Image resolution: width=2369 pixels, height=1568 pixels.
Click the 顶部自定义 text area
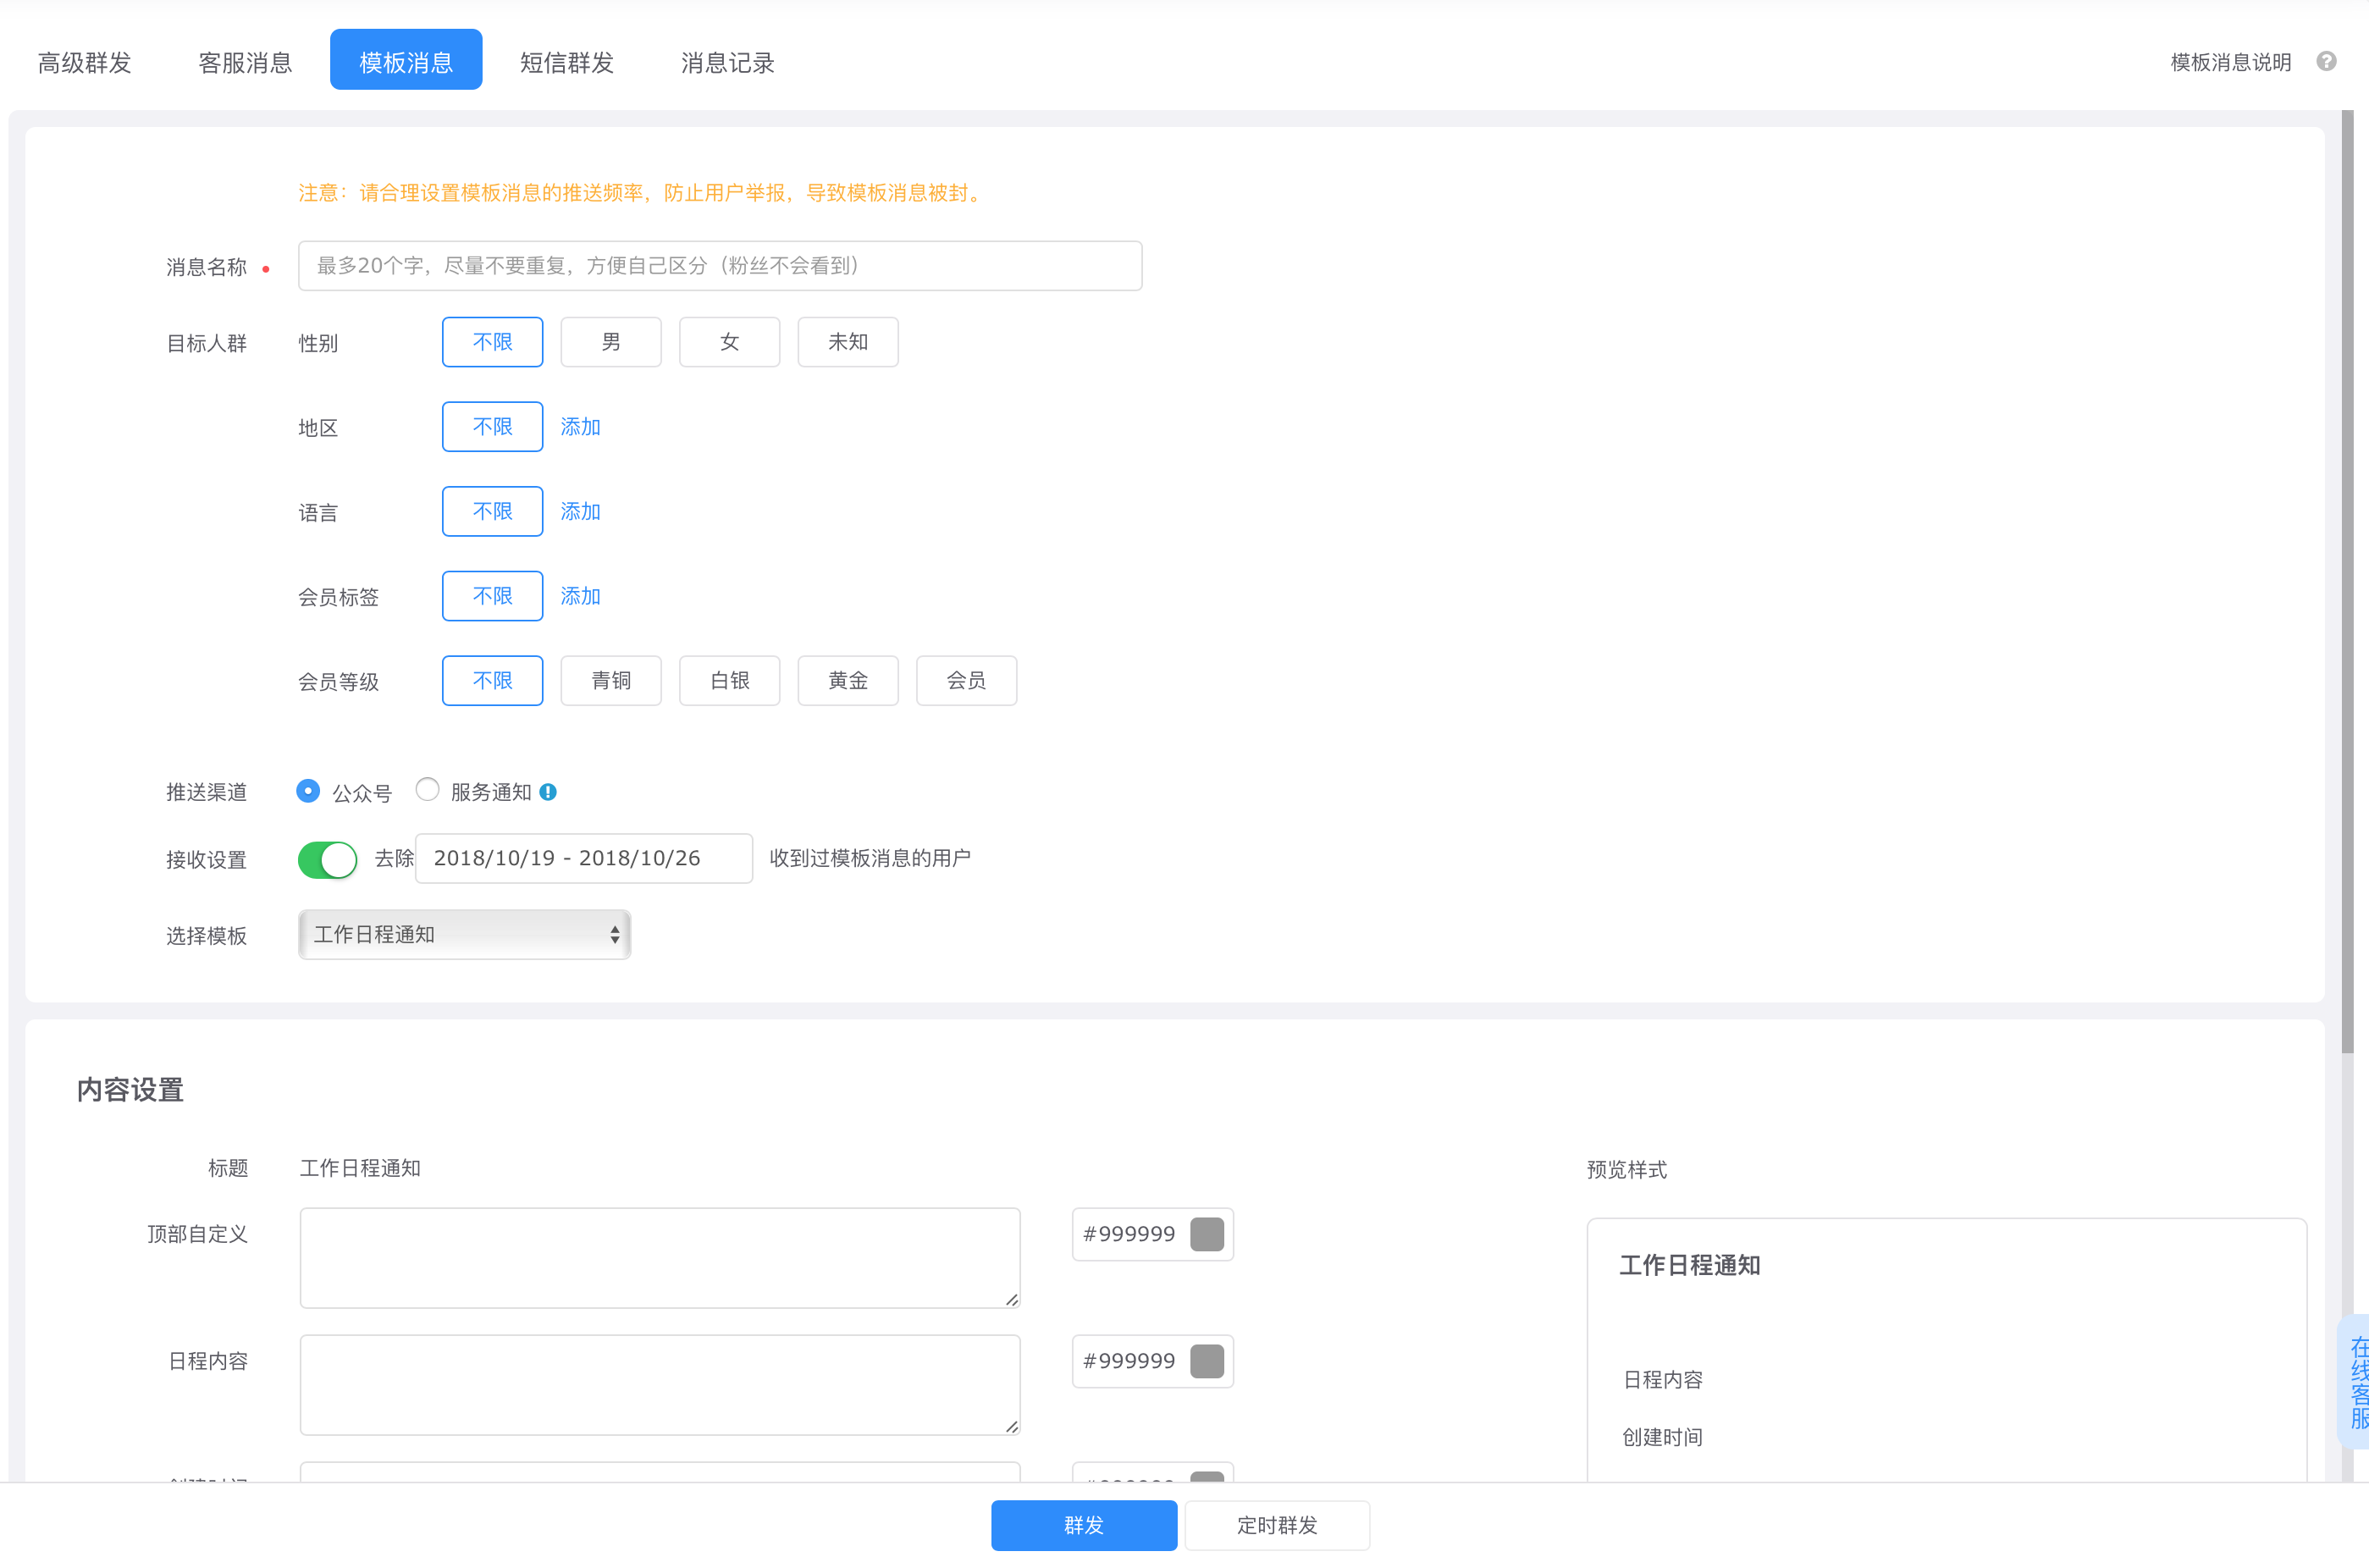coord(660,1258)
